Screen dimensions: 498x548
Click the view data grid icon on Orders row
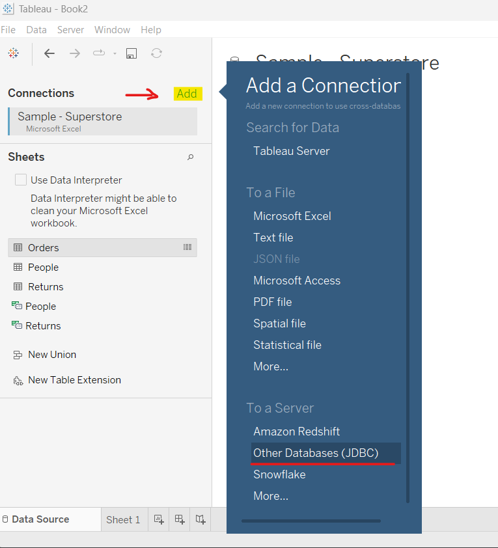coord(187,247)
